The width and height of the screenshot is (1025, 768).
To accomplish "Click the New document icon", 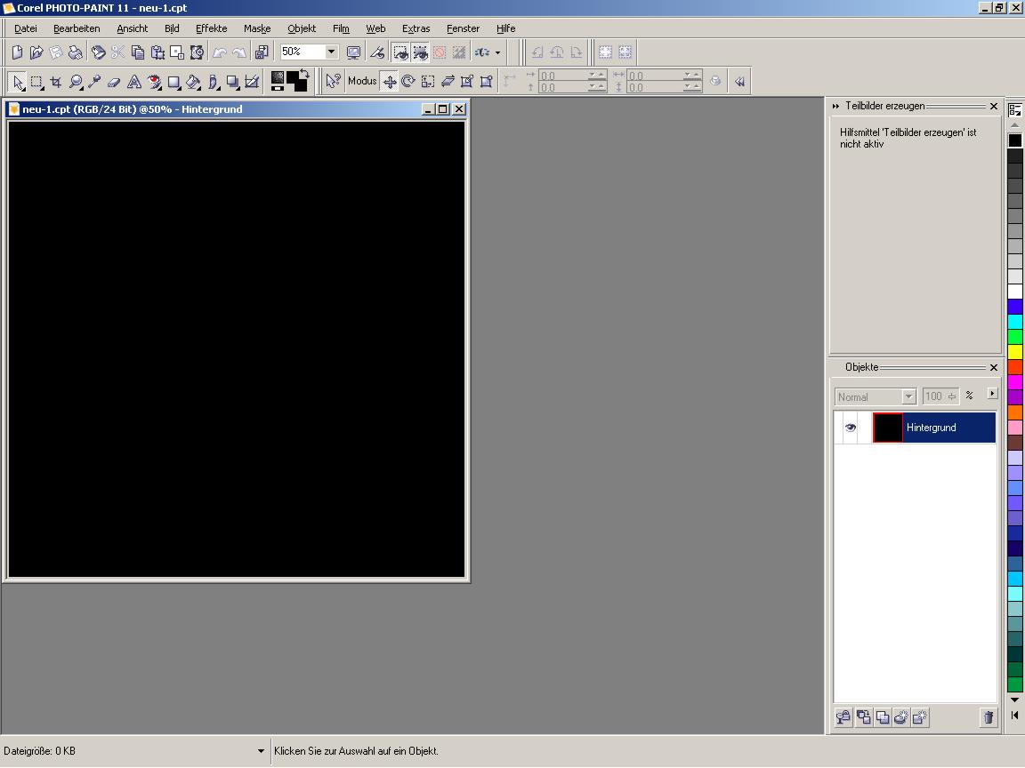I will pyautogui.click(x=18, y=52).
